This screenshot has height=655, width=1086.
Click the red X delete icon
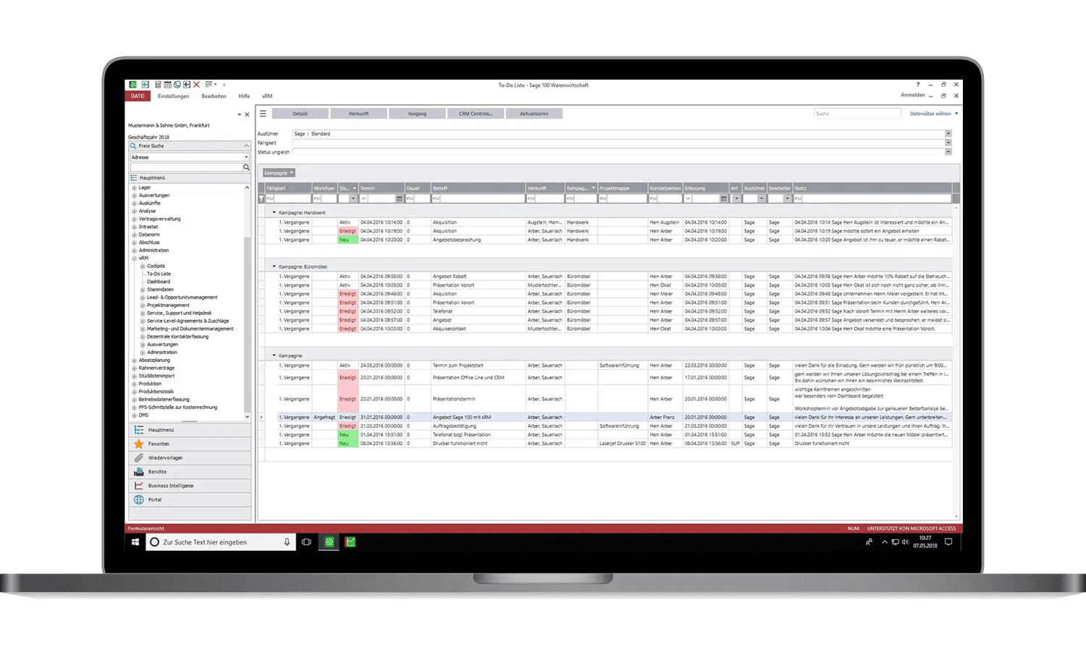point(196,85)
